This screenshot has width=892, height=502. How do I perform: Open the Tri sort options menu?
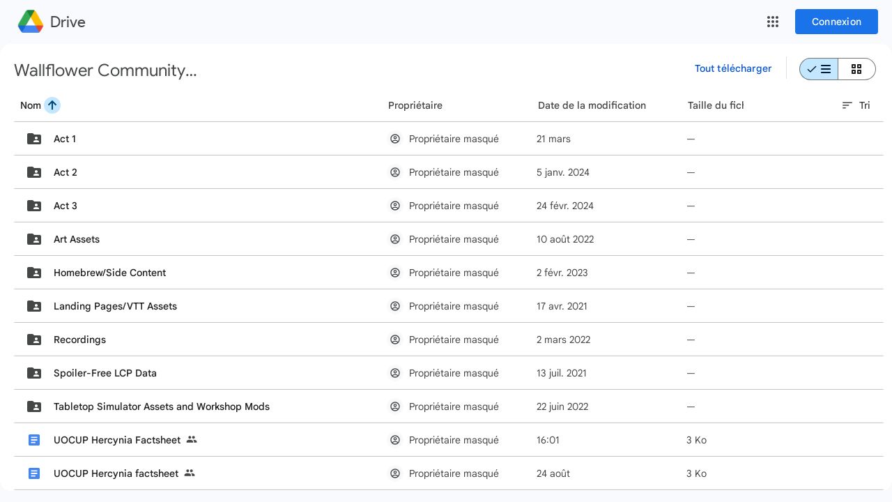[x=856, y=105]
